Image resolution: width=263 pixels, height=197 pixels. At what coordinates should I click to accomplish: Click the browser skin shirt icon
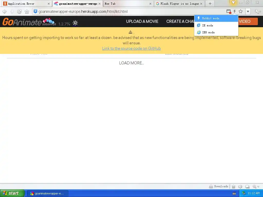233,2
